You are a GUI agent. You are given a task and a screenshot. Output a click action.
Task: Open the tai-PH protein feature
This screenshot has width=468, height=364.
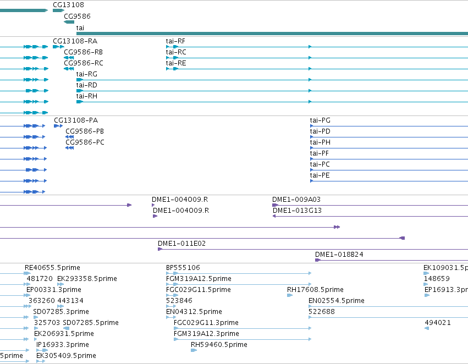[x=389, y=148]
